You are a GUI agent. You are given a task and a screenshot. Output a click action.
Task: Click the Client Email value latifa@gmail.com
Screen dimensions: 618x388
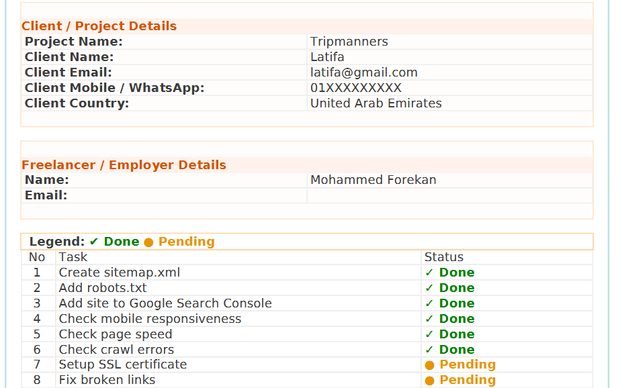point(363,72)
